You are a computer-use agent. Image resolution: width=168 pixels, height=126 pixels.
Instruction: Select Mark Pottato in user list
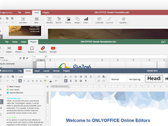click(x=15, y=87)
